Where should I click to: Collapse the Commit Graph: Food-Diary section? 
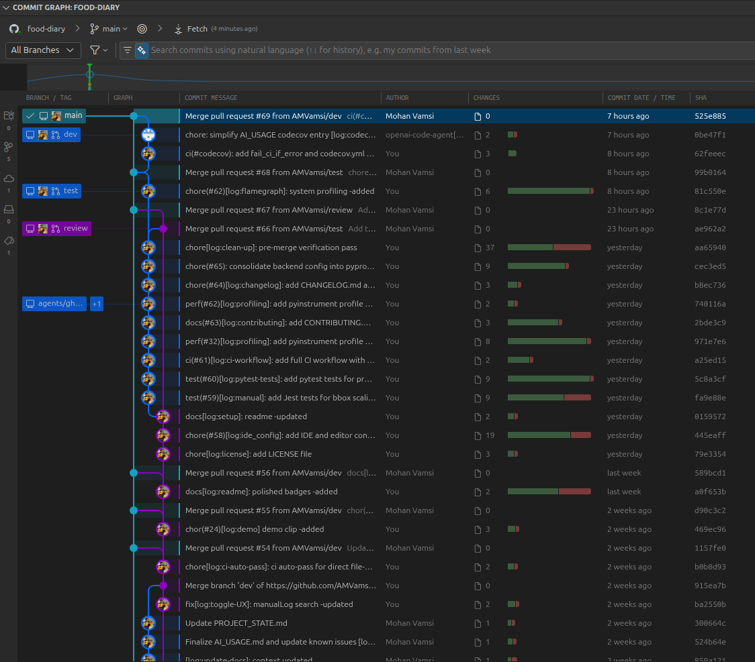coord(6,7)
